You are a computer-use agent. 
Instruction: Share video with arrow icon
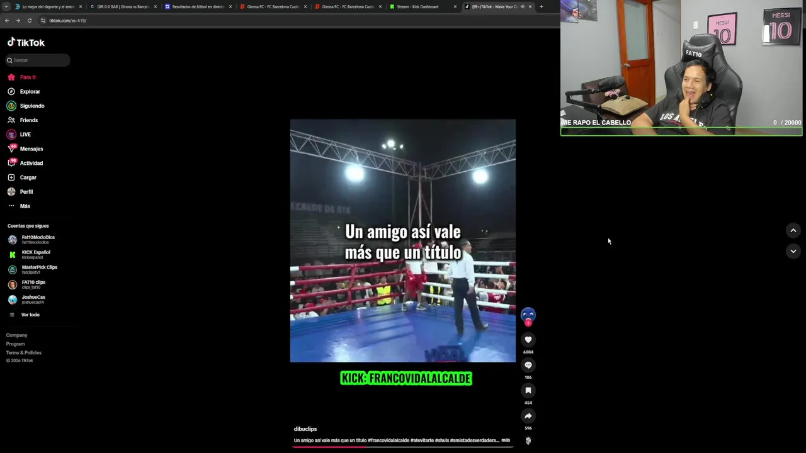[x=528, y=416]
